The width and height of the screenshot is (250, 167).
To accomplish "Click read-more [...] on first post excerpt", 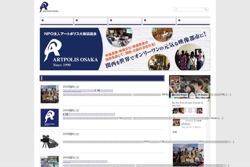I will (229, 94).
